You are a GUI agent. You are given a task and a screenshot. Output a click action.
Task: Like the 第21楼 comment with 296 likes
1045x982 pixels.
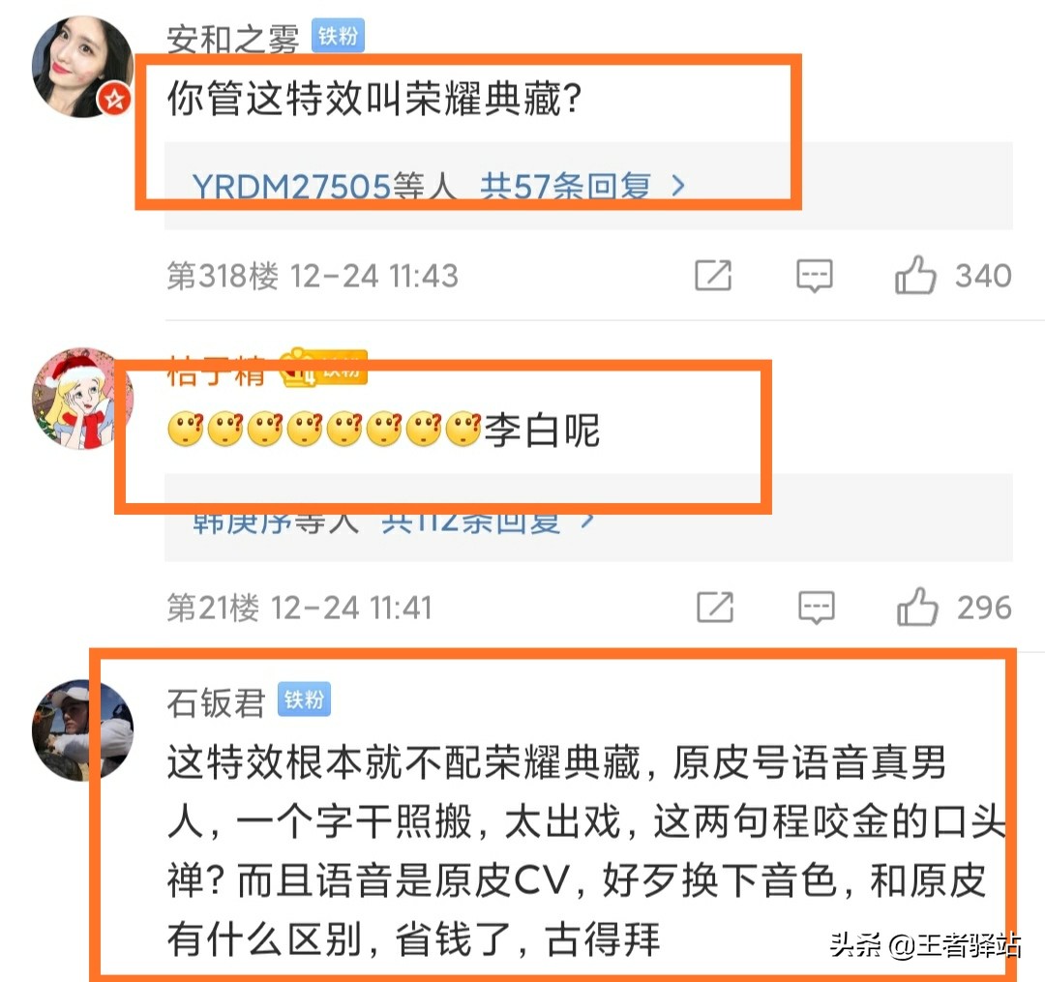click(x=917, y=607)
